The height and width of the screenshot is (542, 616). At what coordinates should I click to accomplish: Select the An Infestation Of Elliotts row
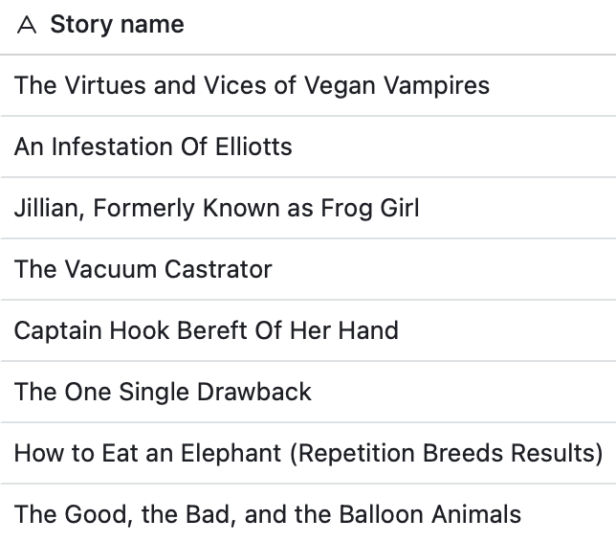click(153, 147)
